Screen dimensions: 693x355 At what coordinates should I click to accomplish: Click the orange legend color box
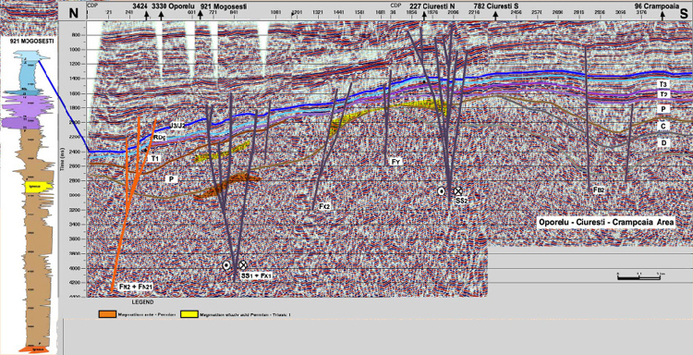(106, 314)
